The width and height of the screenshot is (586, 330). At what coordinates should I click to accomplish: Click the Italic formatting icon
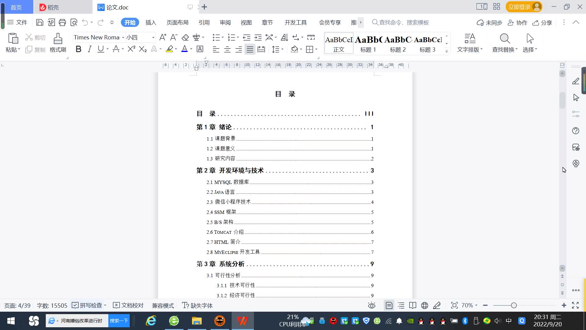[x=89, y=49]
